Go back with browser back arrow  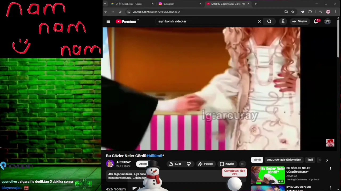pyautogui.click(x=105, y=12)
